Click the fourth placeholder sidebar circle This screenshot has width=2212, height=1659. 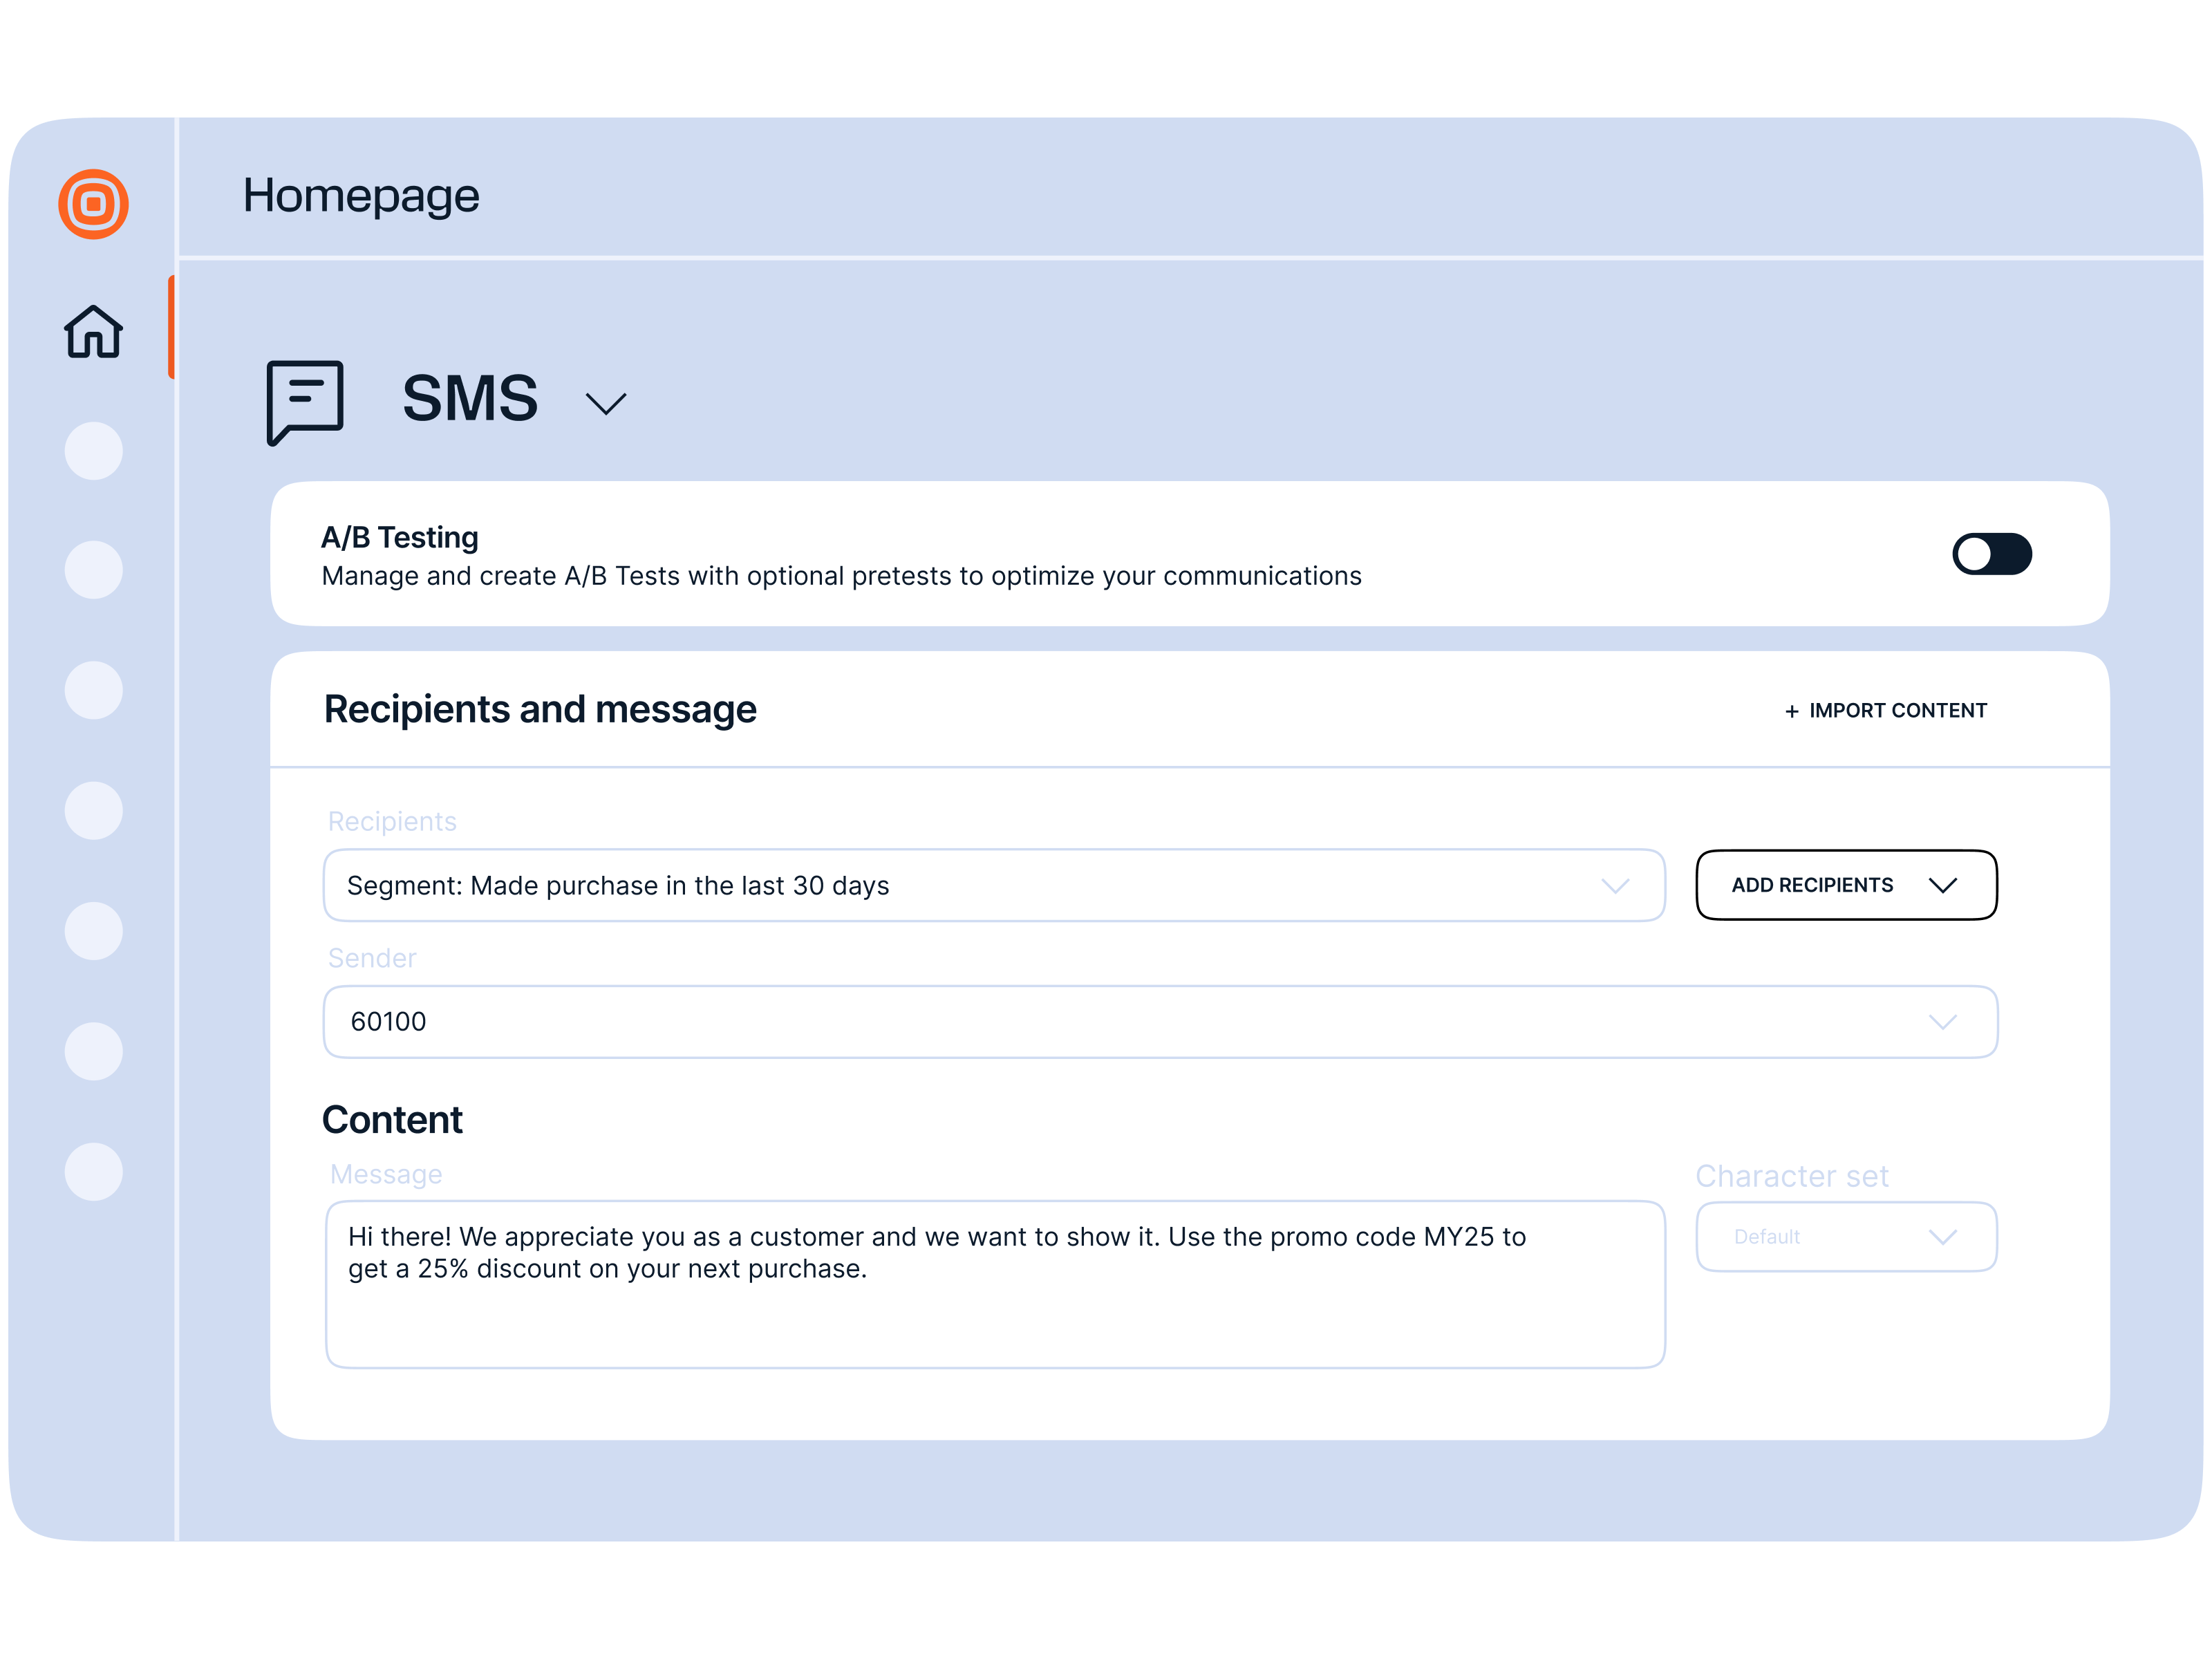click(93, 810)
